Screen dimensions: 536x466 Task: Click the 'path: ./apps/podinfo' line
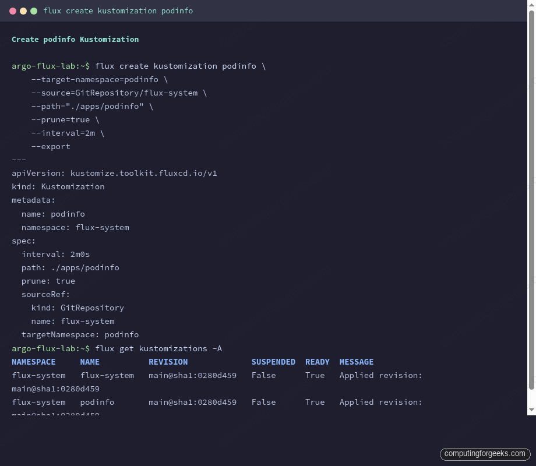pyautogui.click(x=70, y=268)
